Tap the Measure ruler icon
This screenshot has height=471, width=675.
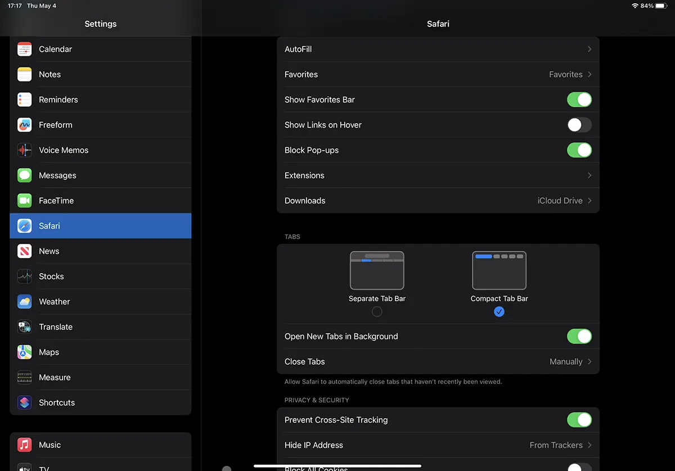[24, 378]
